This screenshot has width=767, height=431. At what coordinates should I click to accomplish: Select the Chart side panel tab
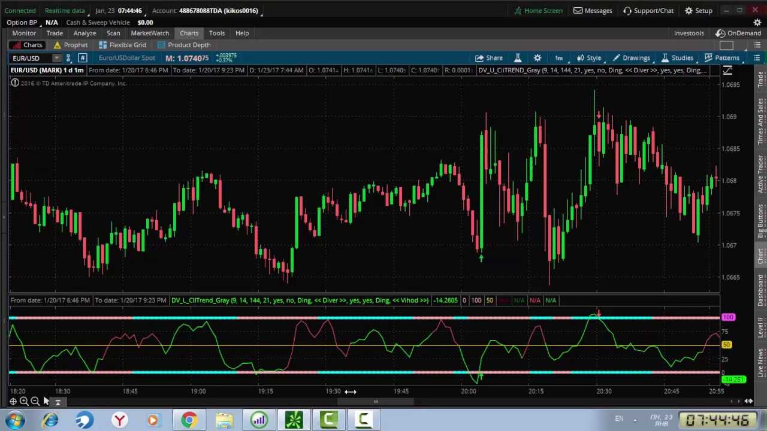tap(761, 256)
